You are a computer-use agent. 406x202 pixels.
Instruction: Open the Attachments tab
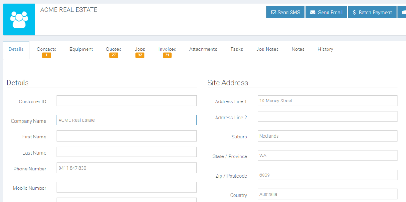203,50
